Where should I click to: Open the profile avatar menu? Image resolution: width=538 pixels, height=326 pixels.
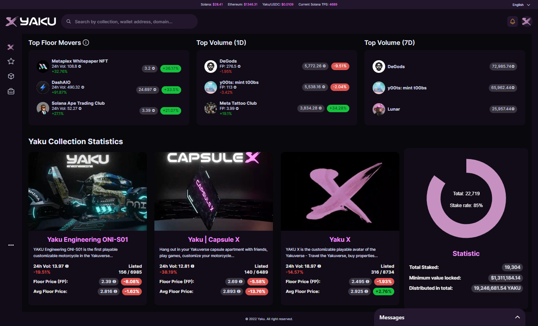coord(527,22)
